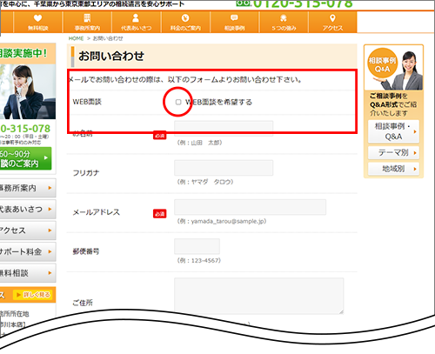435x354 pixels.
Task: Open テーマ別 in the right sidebar
Action: pyautogui.click(x=393, y=152)
